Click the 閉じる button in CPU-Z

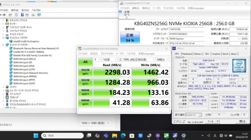(242, 122)
